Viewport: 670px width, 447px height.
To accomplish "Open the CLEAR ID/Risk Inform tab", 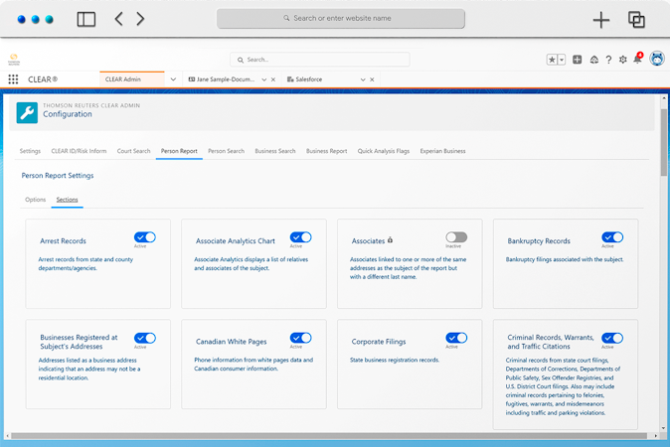I will coord(79,151).
